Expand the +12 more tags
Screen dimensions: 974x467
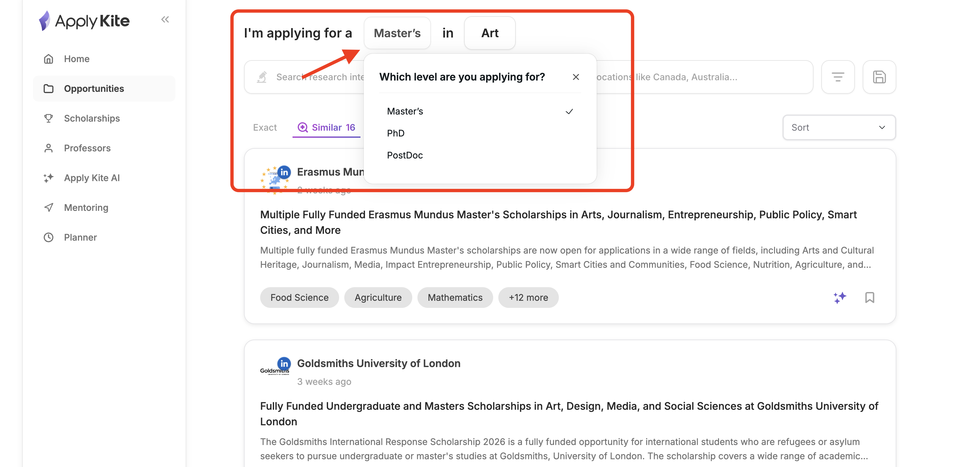(x=528, y=297)
